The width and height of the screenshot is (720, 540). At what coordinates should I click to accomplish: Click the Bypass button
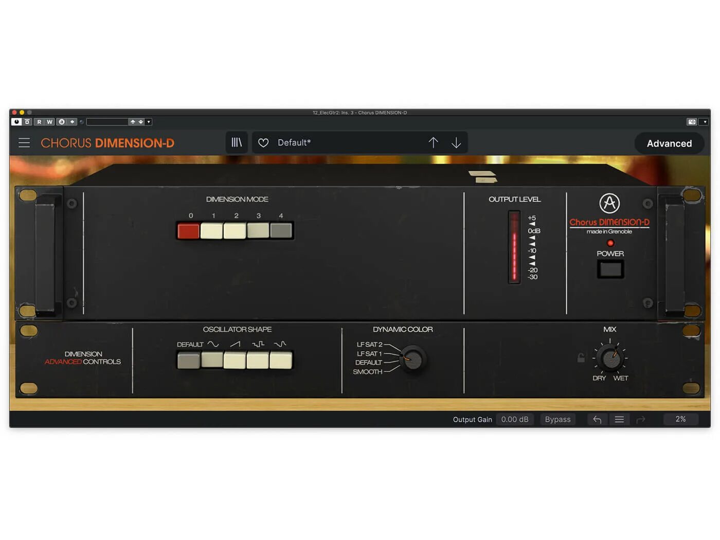tap(557, 419)
